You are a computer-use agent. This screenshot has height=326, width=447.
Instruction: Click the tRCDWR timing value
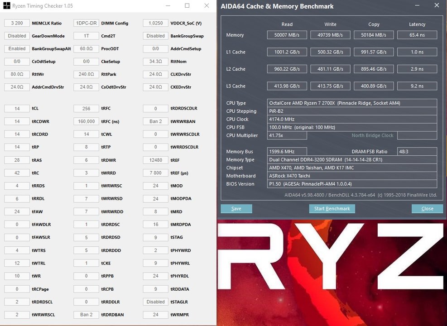coord(17,121)
